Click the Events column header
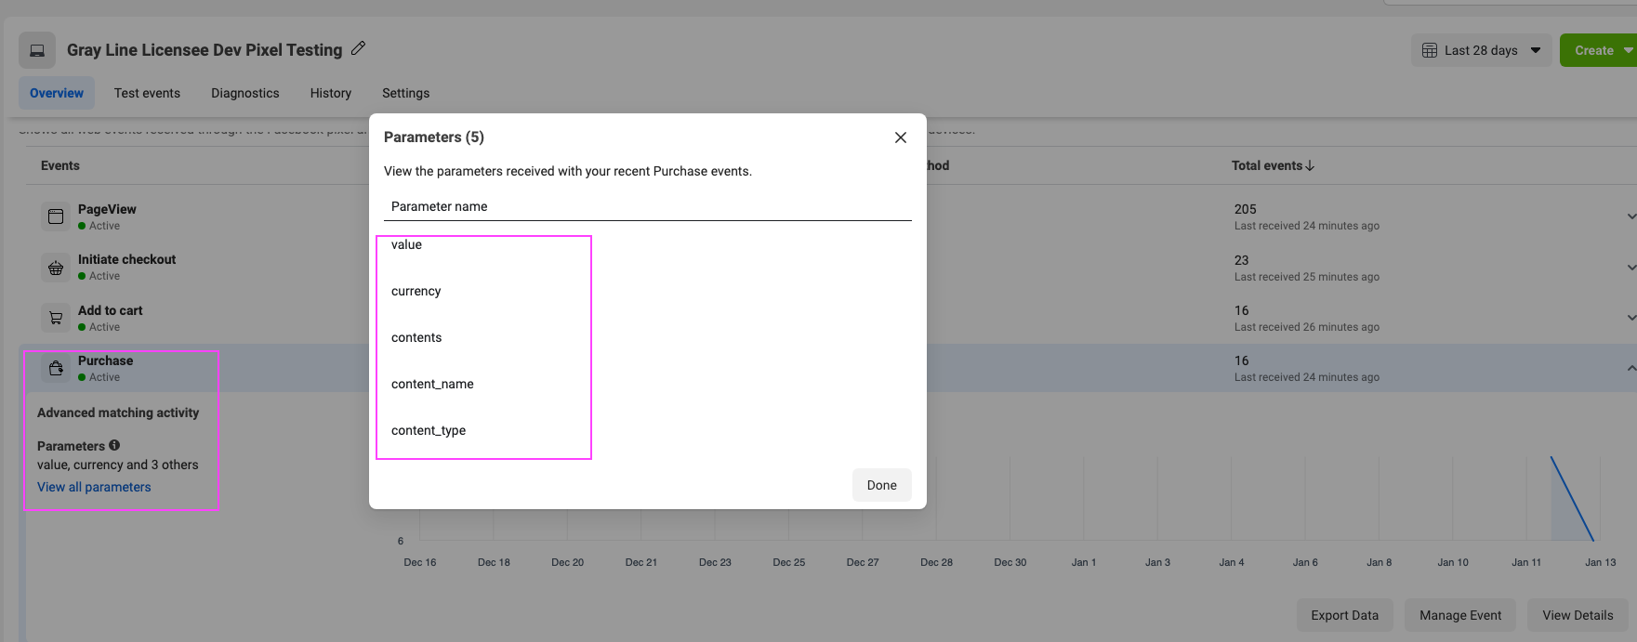The width and height of the screenshot is (1637, 642). (x=60, y=165)
